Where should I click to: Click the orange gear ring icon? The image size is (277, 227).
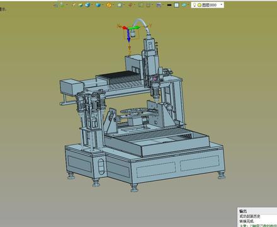109,5
